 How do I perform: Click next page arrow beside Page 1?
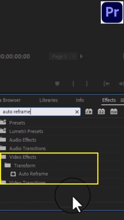pyautogui.click(x=81, y=56)
